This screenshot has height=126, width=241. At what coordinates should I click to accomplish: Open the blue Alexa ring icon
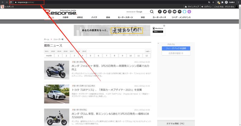184,11
